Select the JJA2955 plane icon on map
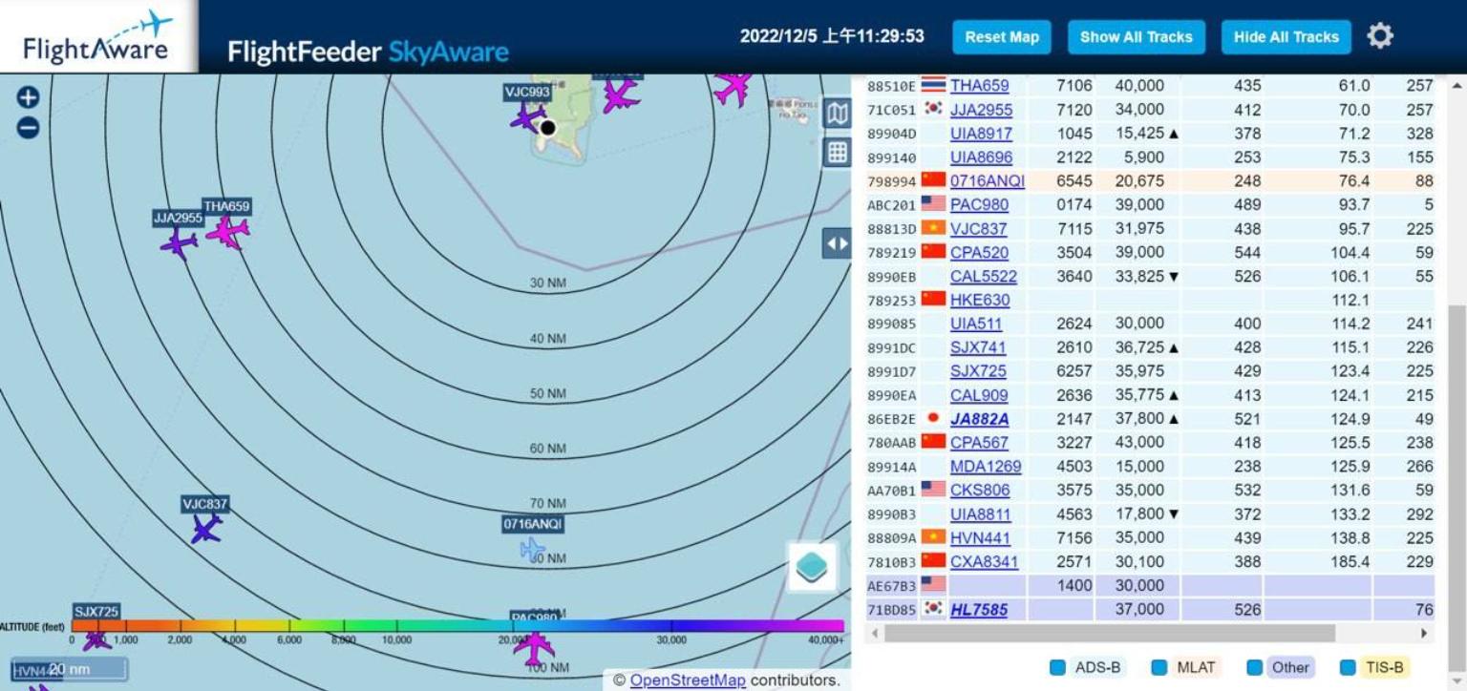This screenshot has height=691, width=1467. (179, 242)
